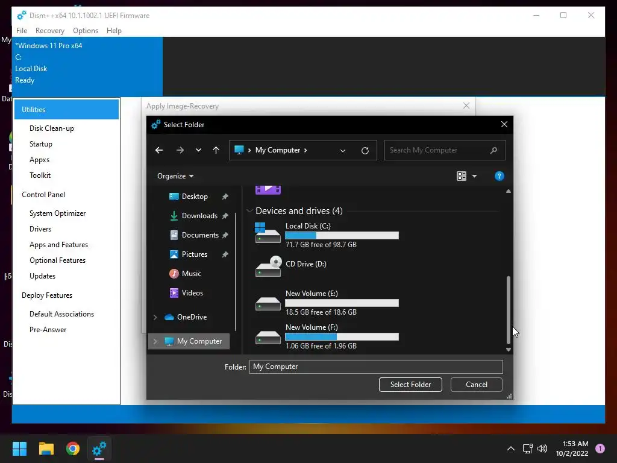Close the Apply Image-Recovery window
The height and width of the screenshot is (463, 617).
coord(466,106)
